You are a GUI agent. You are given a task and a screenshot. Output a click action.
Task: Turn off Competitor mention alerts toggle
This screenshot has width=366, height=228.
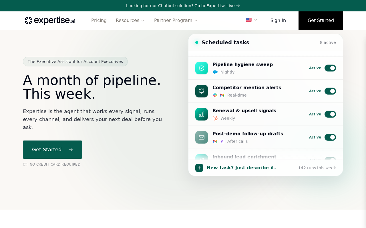330,91
